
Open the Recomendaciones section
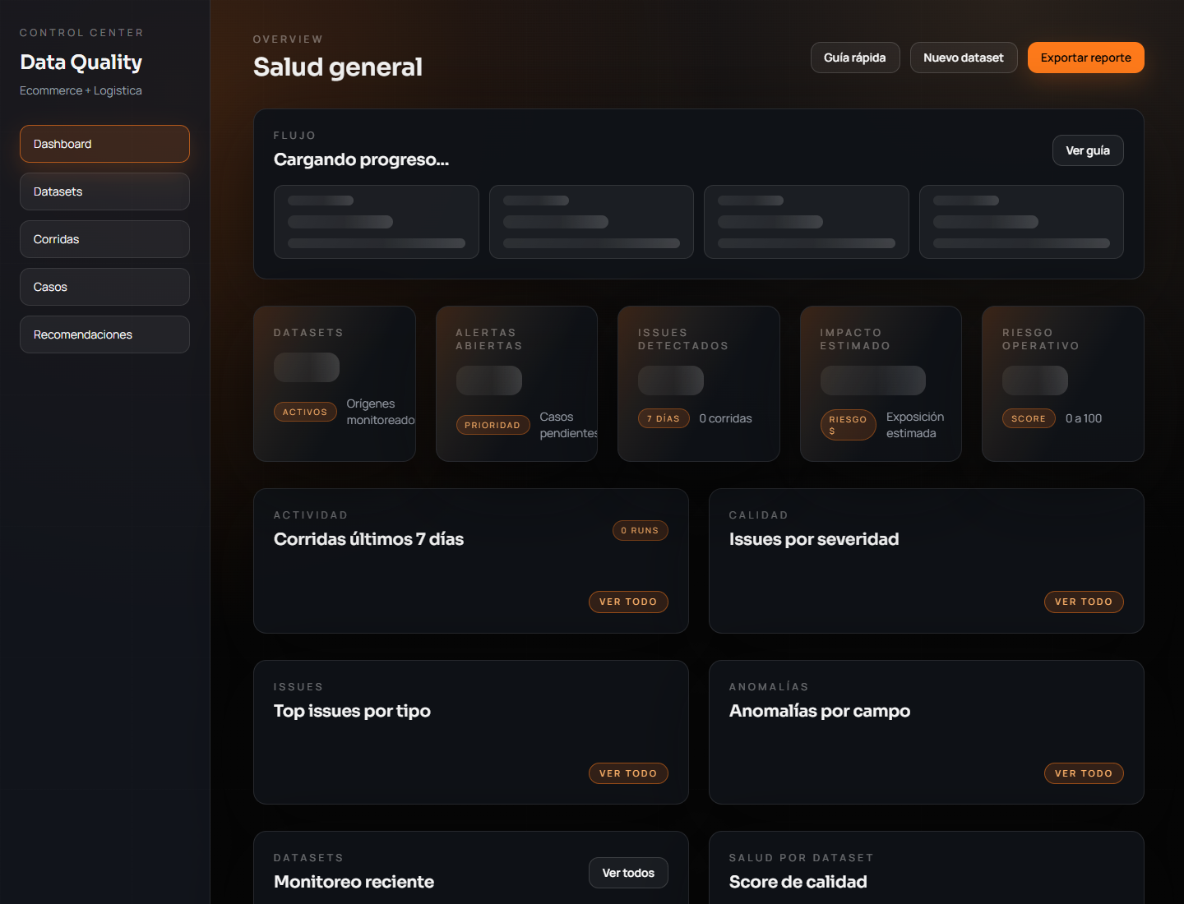click(x=104, y=334)
